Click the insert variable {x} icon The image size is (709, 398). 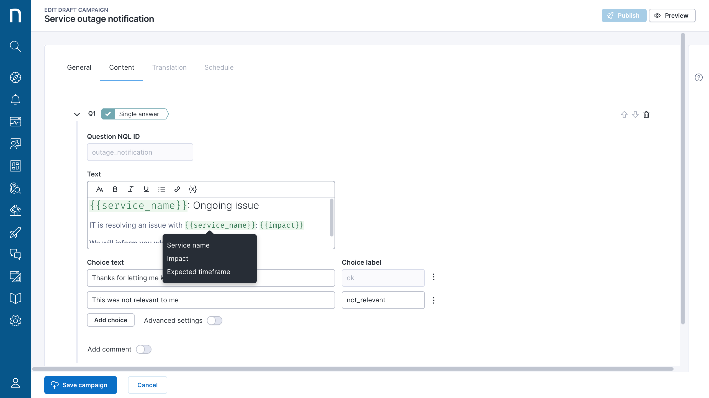click(x=192, y=189)
